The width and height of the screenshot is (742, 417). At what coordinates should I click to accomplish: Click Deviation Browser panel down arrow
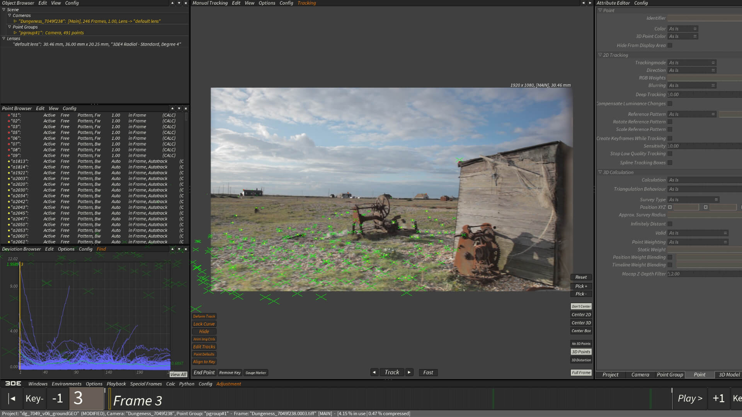point(179,249)
